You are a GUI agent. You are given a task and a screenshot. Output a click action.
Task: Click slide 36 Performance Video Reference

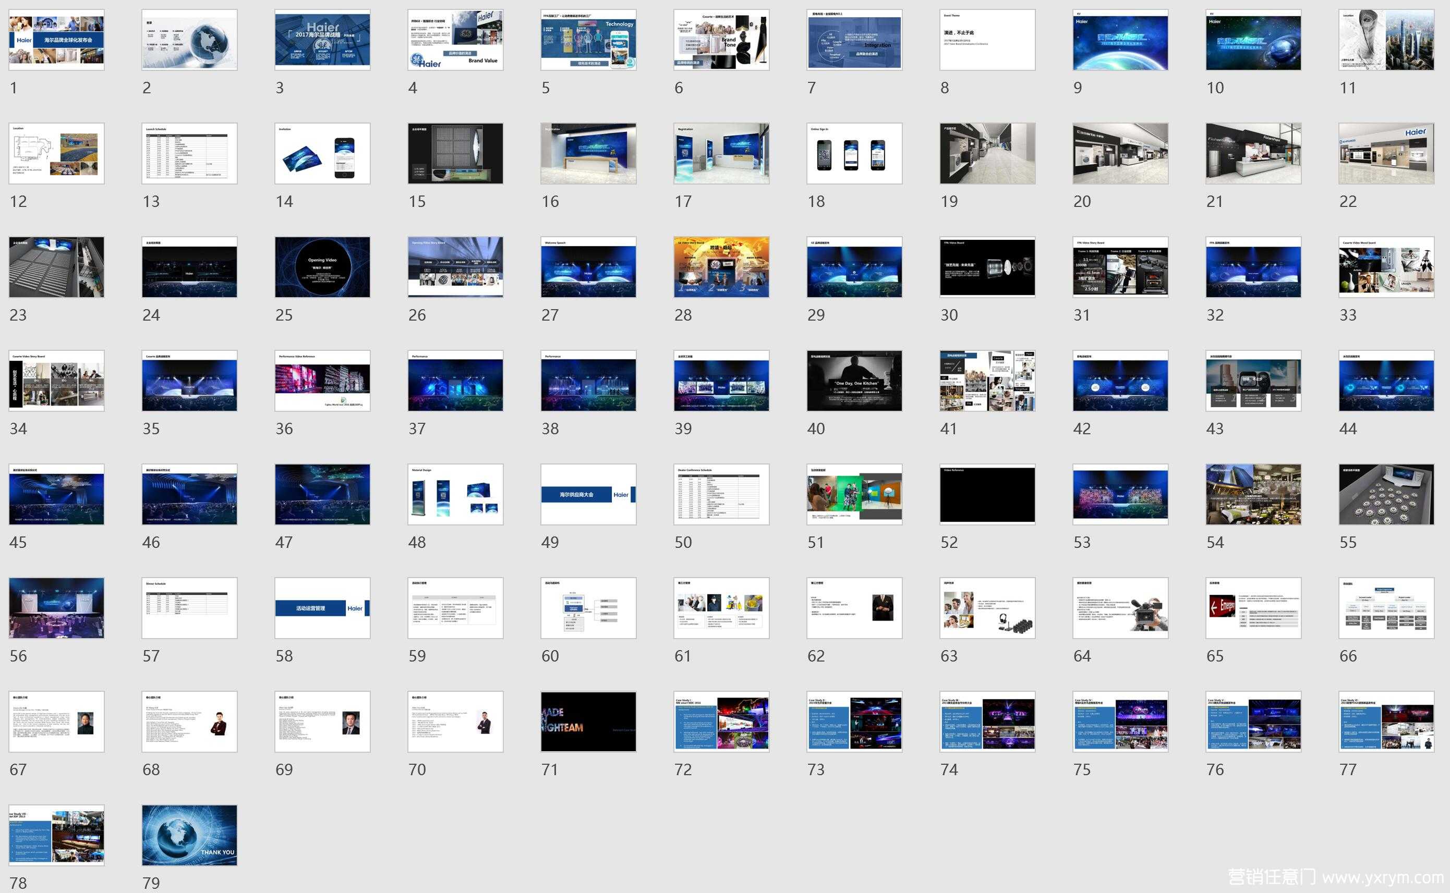(323, 381)
